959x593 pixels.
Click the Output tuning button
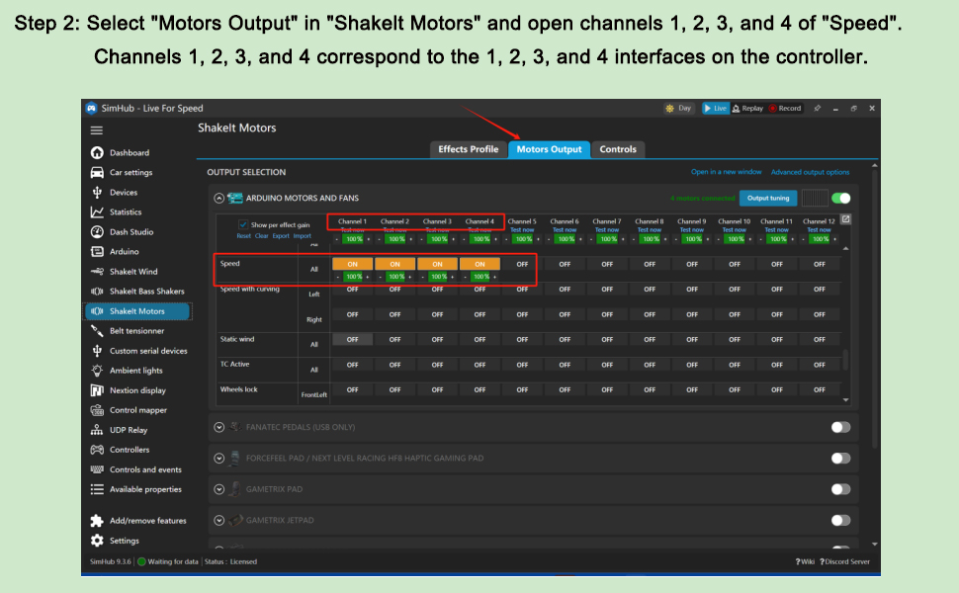768,198
